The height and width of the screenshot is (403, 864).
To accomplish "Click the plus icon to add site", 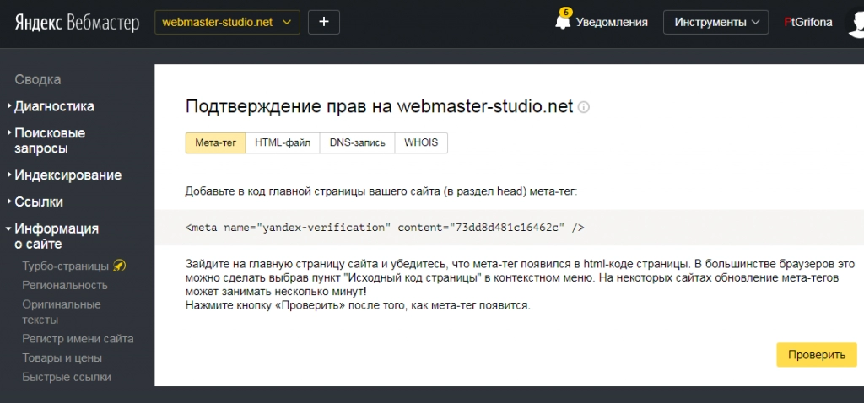I will pyautogui.click(x=324, y=22).
